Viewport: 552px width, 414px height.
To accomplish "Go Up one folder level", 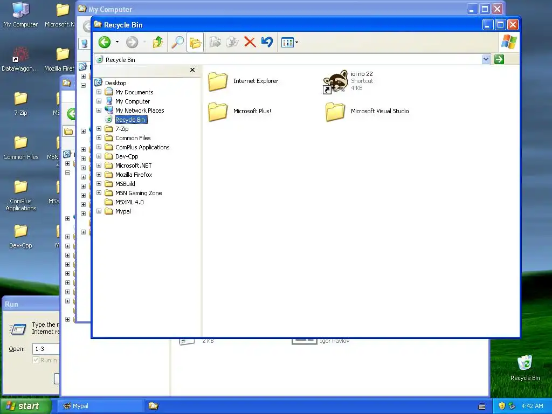I will tap(158, 42).
